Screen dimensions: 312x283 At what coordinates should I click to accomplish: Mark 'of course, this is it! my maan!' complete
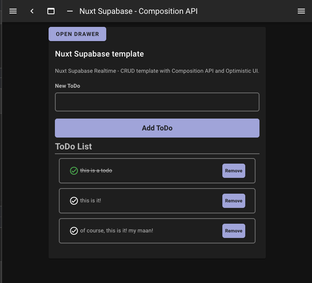click(x=74, y=231)
